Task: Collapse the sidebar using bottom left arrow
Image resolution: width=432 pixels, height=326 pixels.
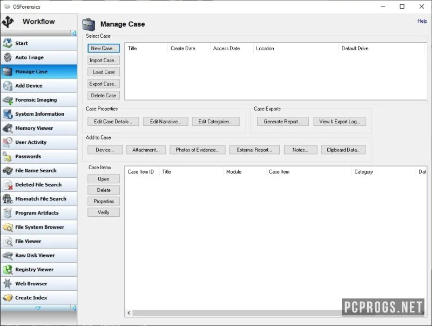Action: pyautogui.click(x=74, y=308)
